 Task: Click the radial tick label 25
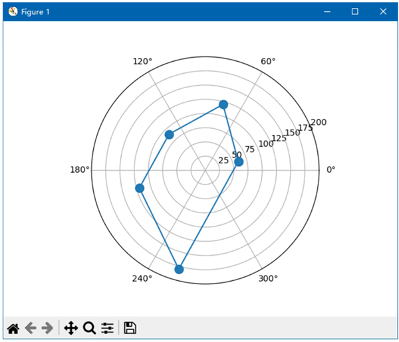223,160
